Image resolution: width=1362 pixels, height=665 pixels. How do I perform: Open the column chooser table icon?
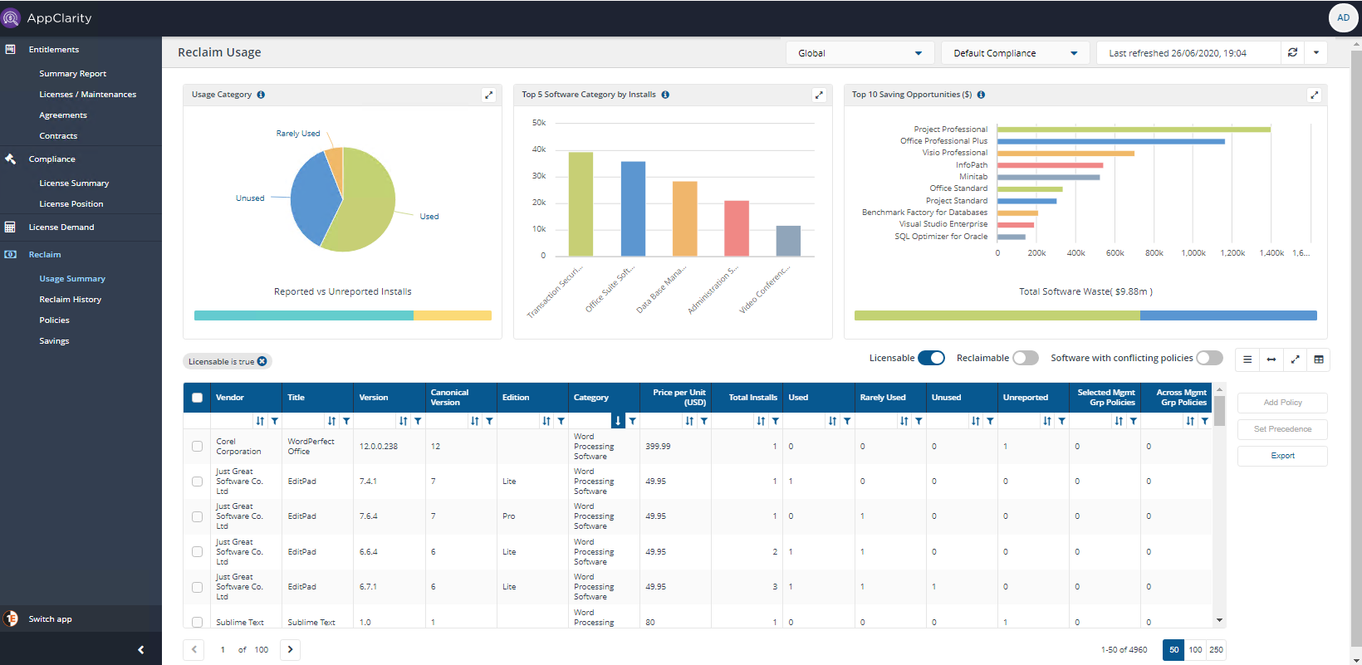[x=1319, y=359]
